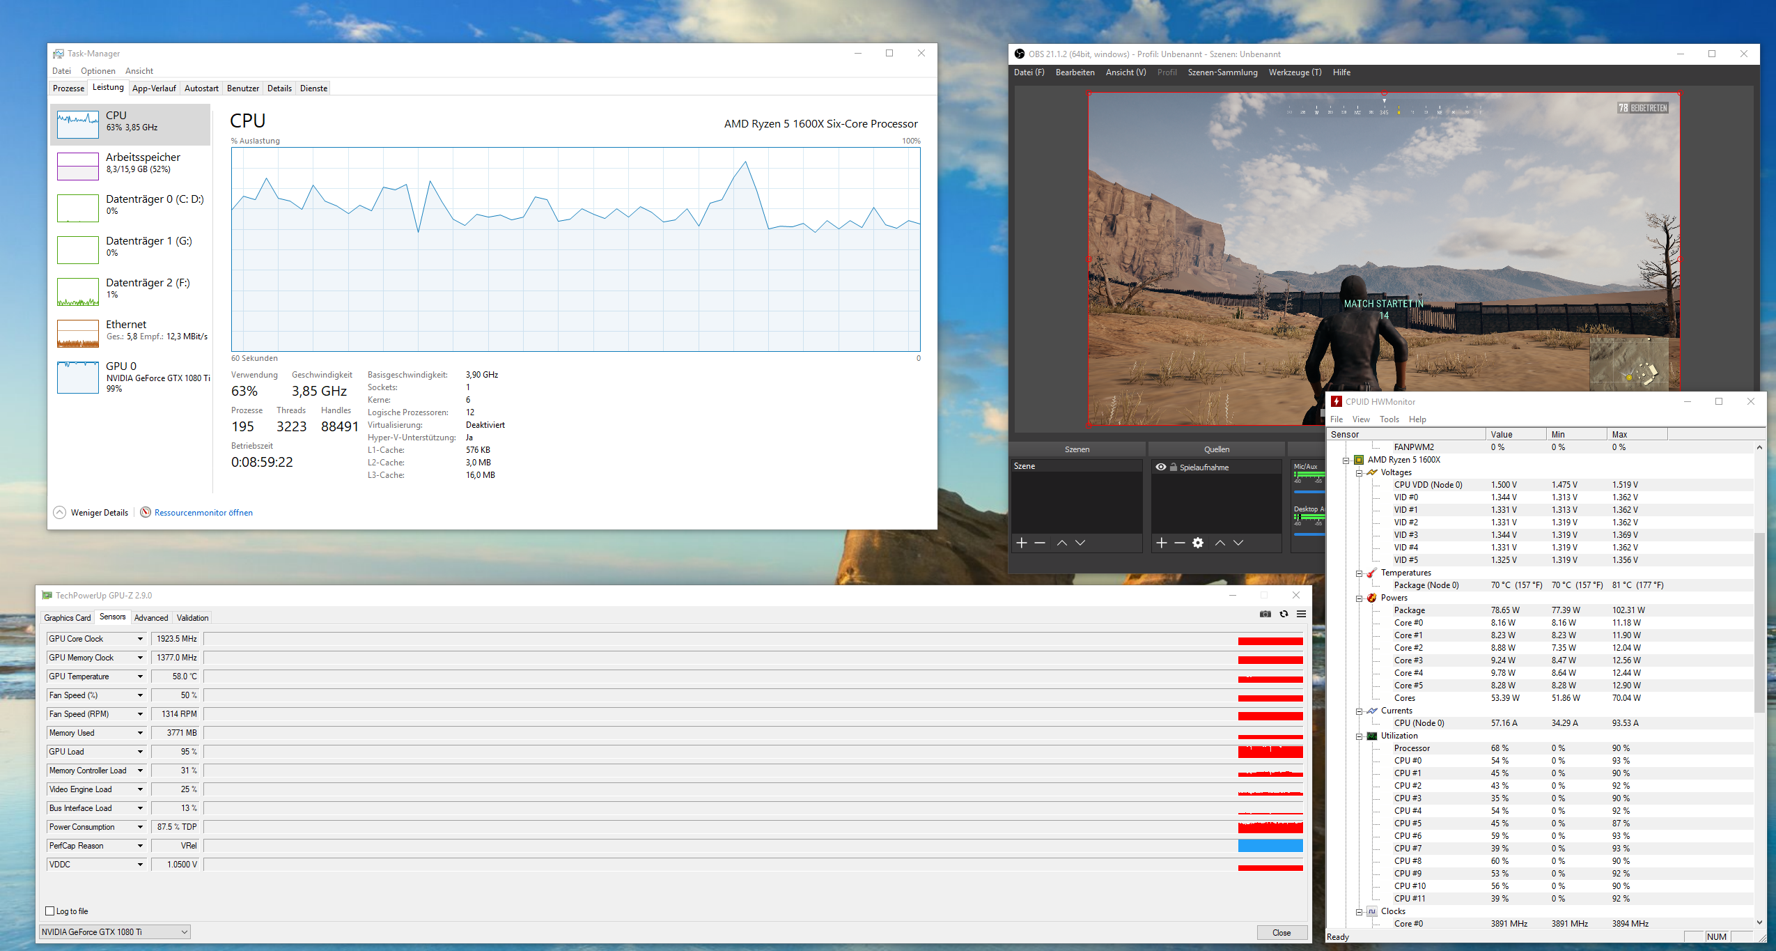
Task: Collapse the Voltages tree node in HWMonitor
Action: (1359, 472)
